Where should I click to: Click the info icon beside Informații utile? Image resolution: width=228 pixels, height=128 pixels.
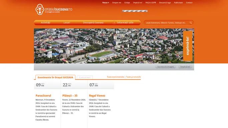(x=114, y=23)
